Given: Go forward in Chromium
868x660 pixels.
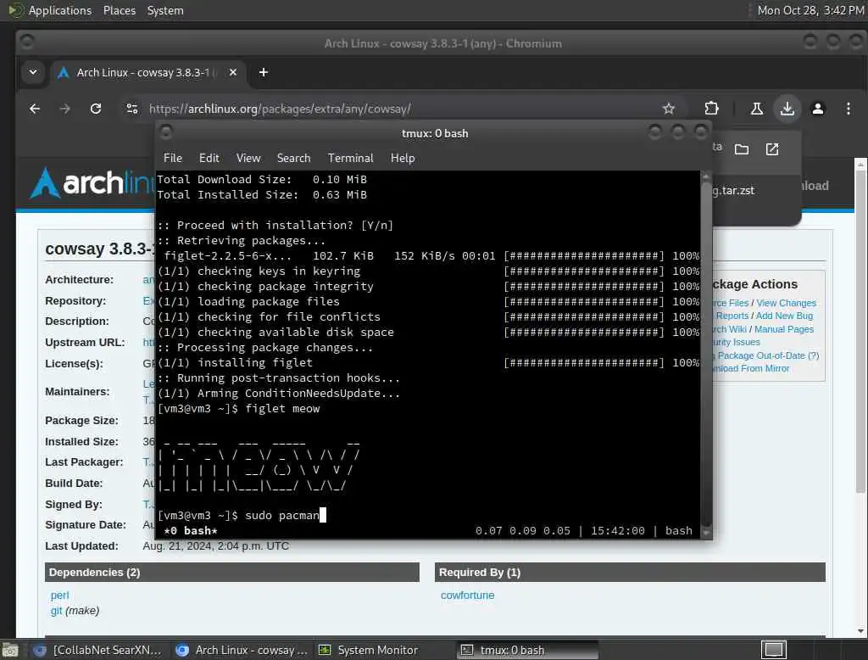Looking at the screenshot, I should 64,109.
